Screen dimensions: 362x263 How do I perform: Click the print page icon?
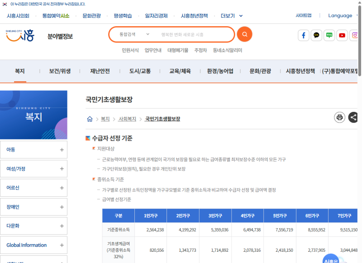[x=339, y=117]
